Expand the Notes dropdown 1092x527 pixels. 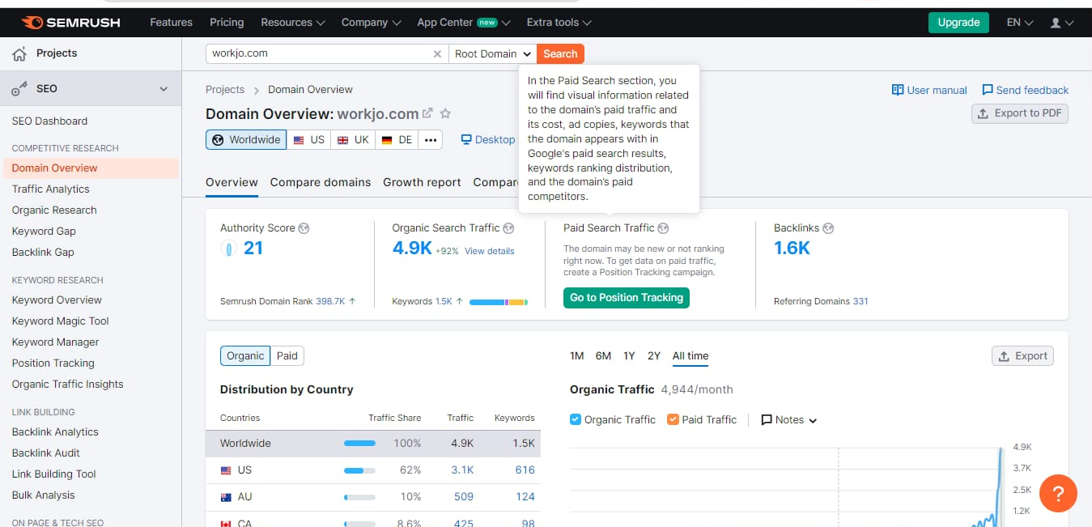pyautogui.click(x=789, y=420)
